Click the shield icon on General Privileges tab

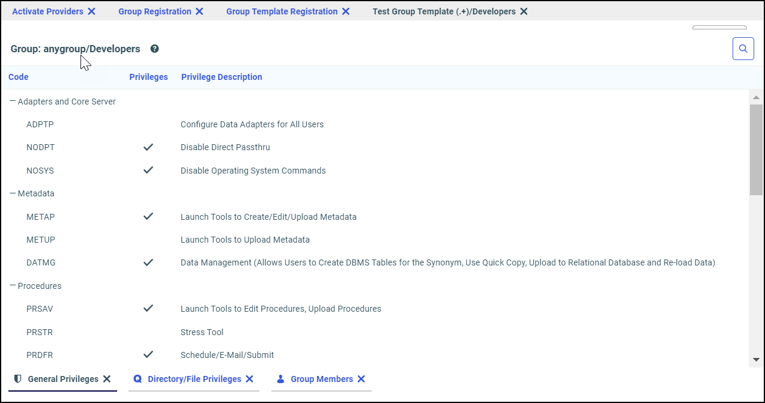pyautogui.click(x=17, y=378)
